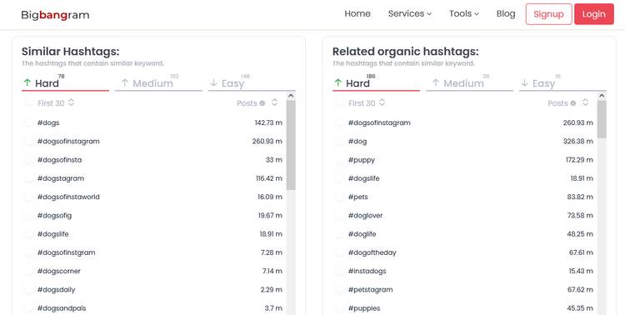Click #puppies hashtag text
Image resolution: width=625 pixels, height=315 pixels.
click(x=364, y=308)
